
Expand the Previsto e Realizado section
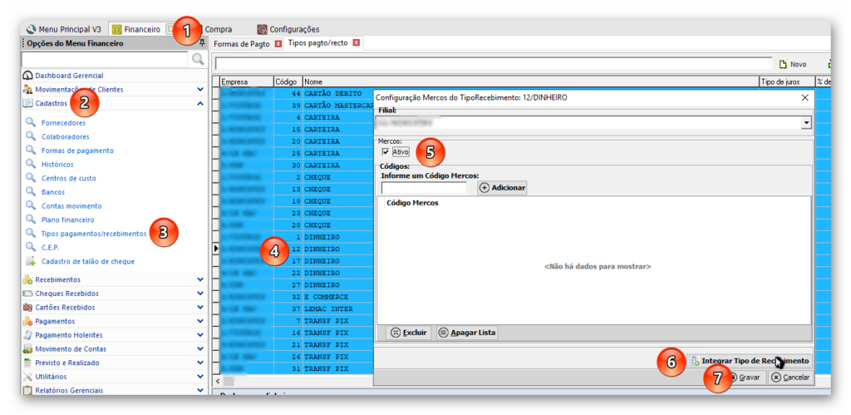200,363
